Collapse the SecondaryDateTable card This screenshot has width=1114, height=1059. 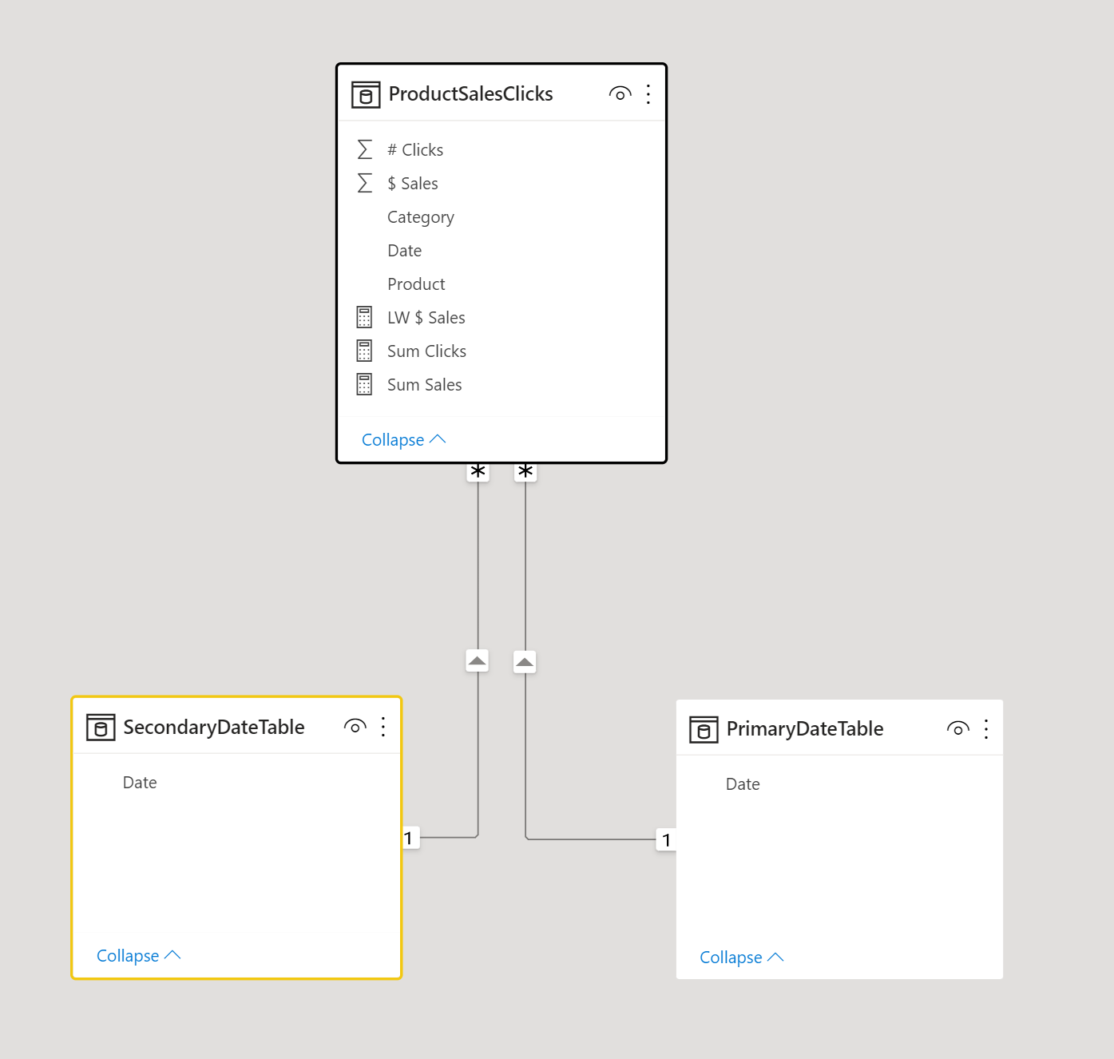click(138, 956)
